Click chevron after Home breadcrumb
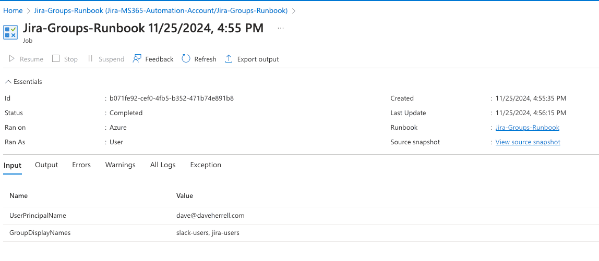Viewport: 599px width, 261px height. click(29, 11)
